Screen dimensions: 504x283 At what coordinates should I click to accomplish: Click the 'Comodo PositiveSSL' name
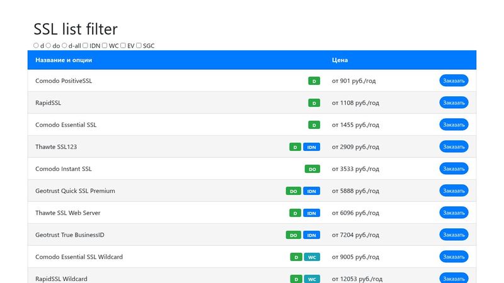(64, 81)
